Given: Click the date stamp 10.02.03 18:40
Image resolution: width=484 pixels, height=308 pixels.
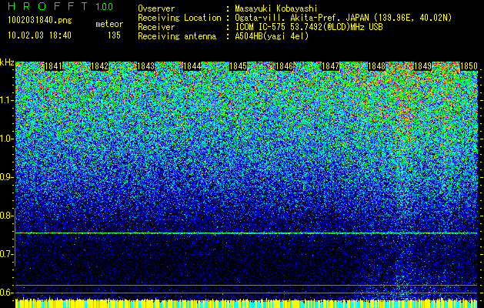Looking at the screenshot, I should [39, 35].
